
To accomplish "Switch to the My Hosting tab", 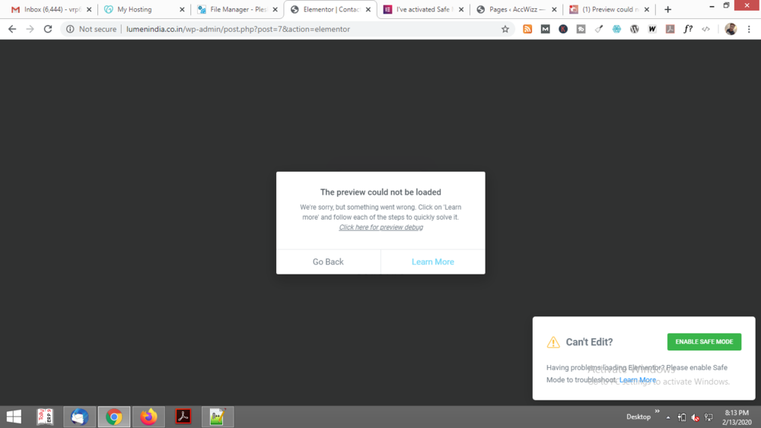I will (x=143, y=9).
